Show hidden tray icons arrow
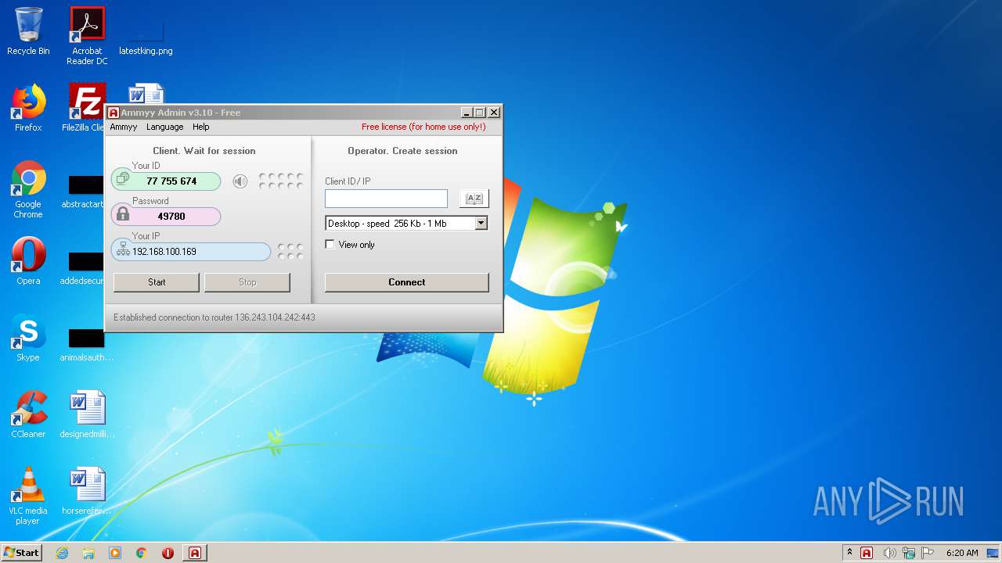1002x563 pixels. pyautogui.click(x=849, y=553)
